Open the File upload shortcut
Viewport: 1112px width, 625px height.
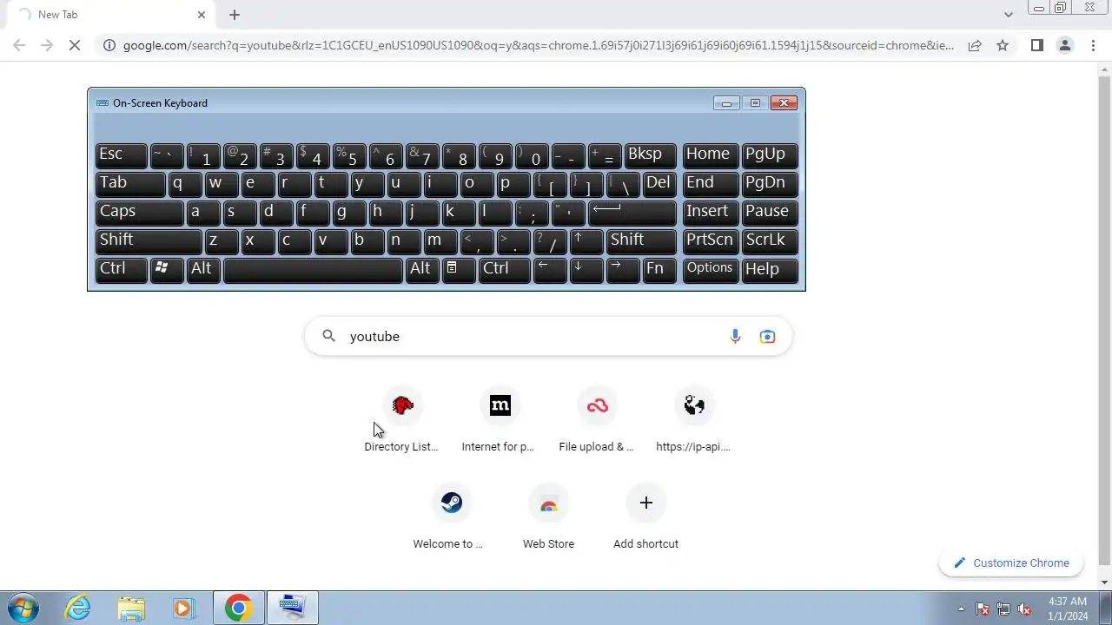pos(597,421)
